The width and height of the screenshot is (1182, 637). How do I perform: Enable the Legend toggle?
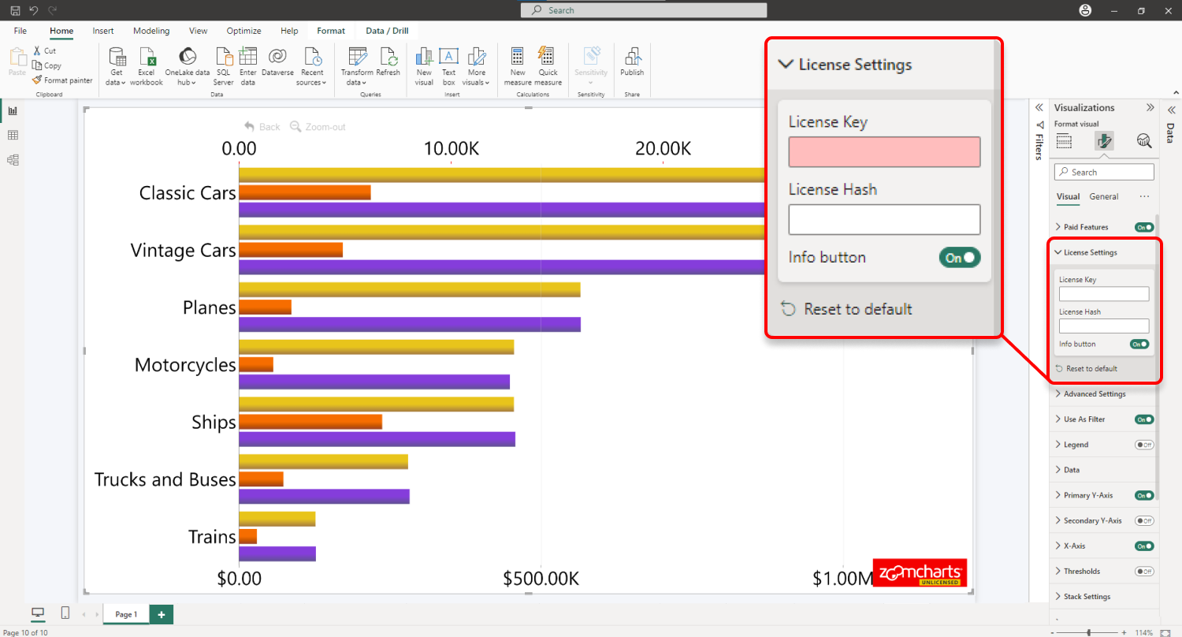1143,445
